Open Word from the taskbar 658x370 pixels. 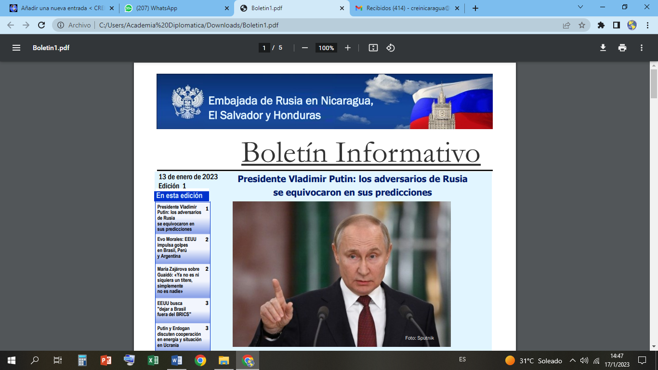176,360
